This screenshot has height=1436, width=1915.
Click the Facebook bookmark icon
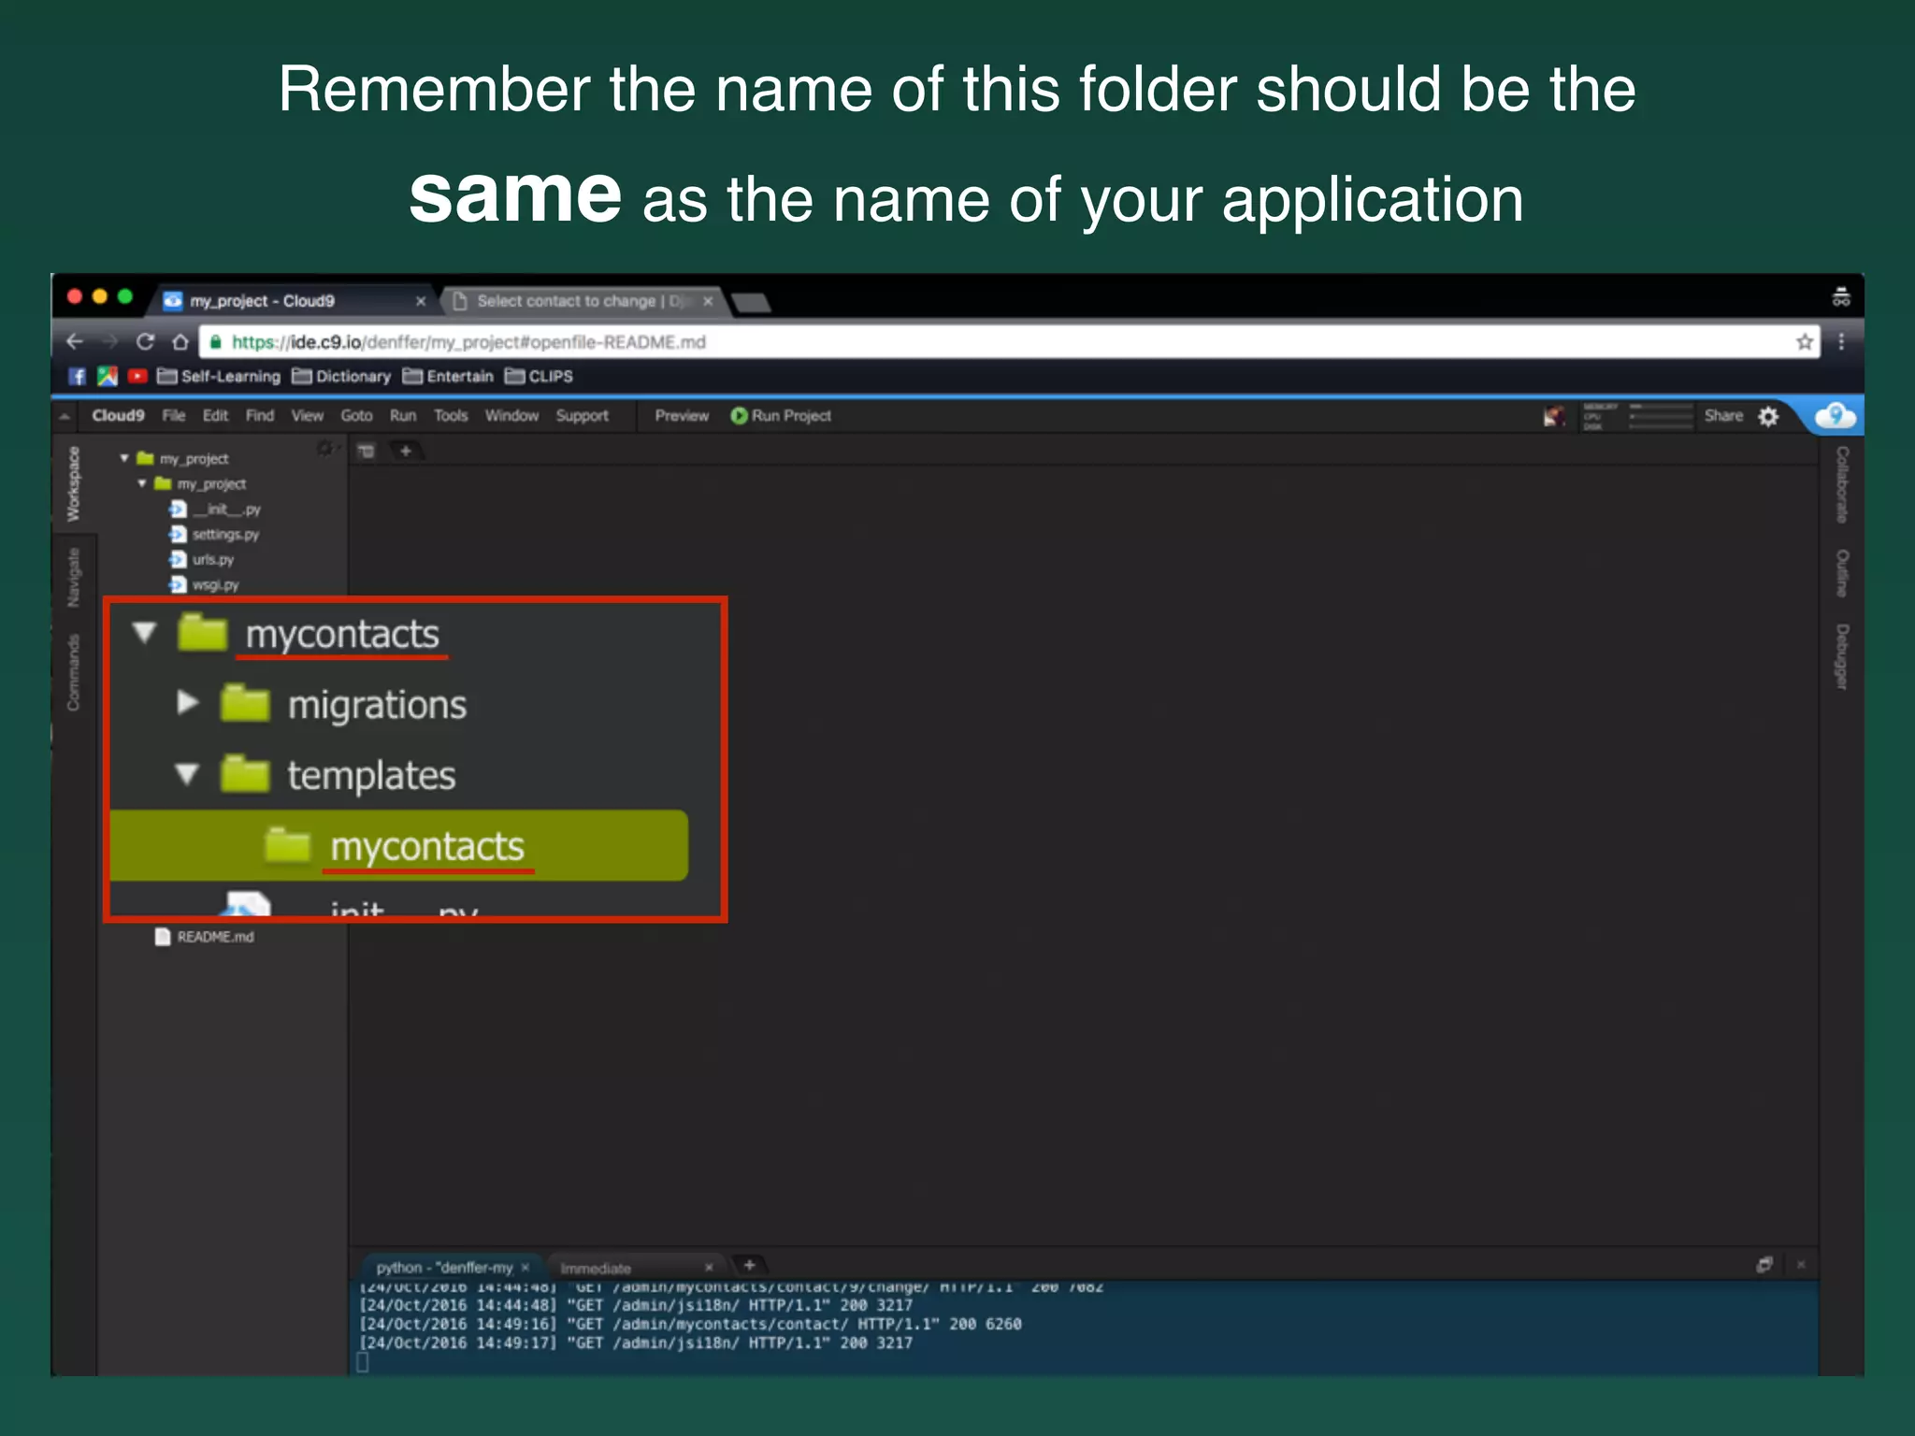pos(78,377)
